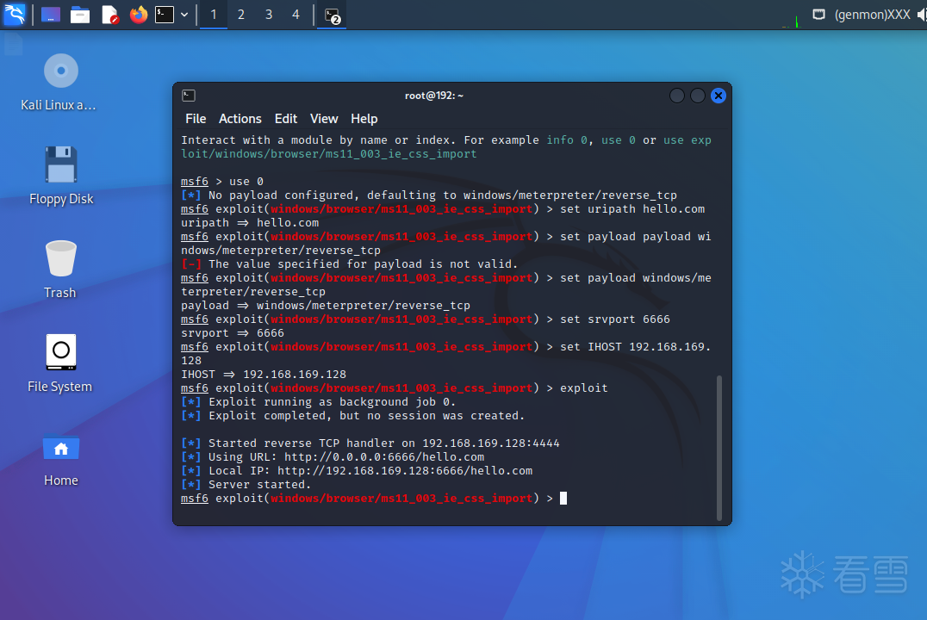Switch to workspace 2
927x620 pixels.
click(241, 14)
